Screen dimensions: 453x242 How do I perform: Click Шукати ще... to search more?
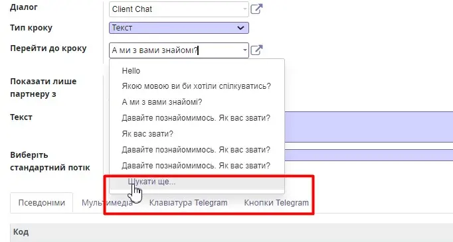click(x=151, y=182)
